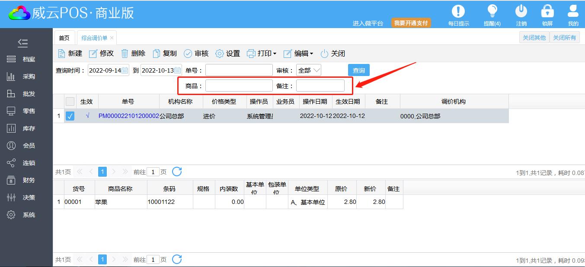Open 库存 inventory in the sidebar
Image resolution: width=585 pixels, height=267 pixels.
[29, 128]
